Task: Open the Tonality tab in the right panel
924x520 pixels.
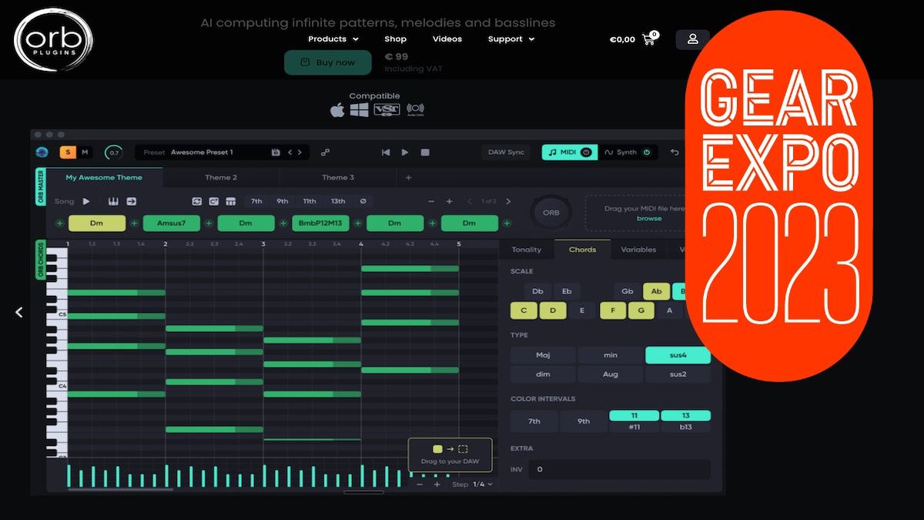Action: tap(527, 249)
